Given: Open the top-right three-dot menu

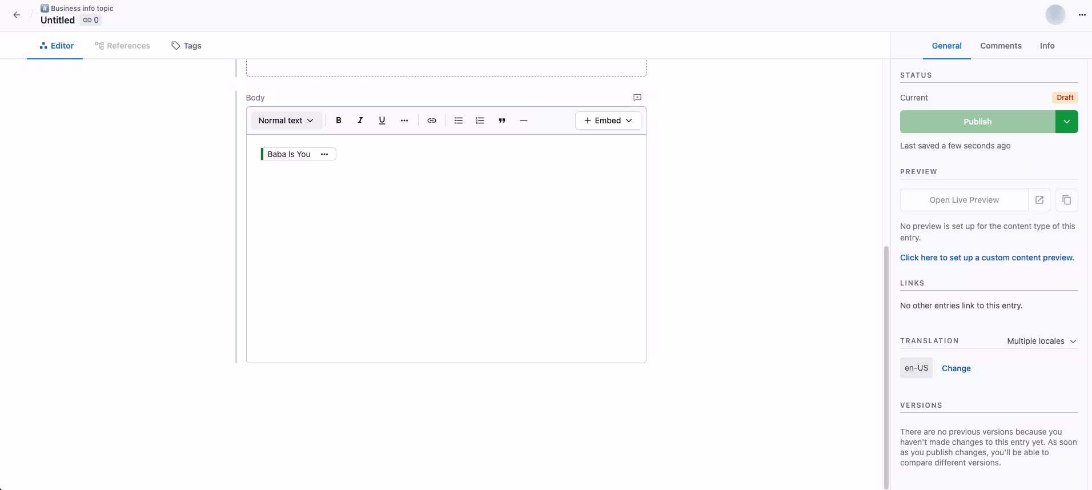Looking at the screenshot, I should [x=1082, y=15].
